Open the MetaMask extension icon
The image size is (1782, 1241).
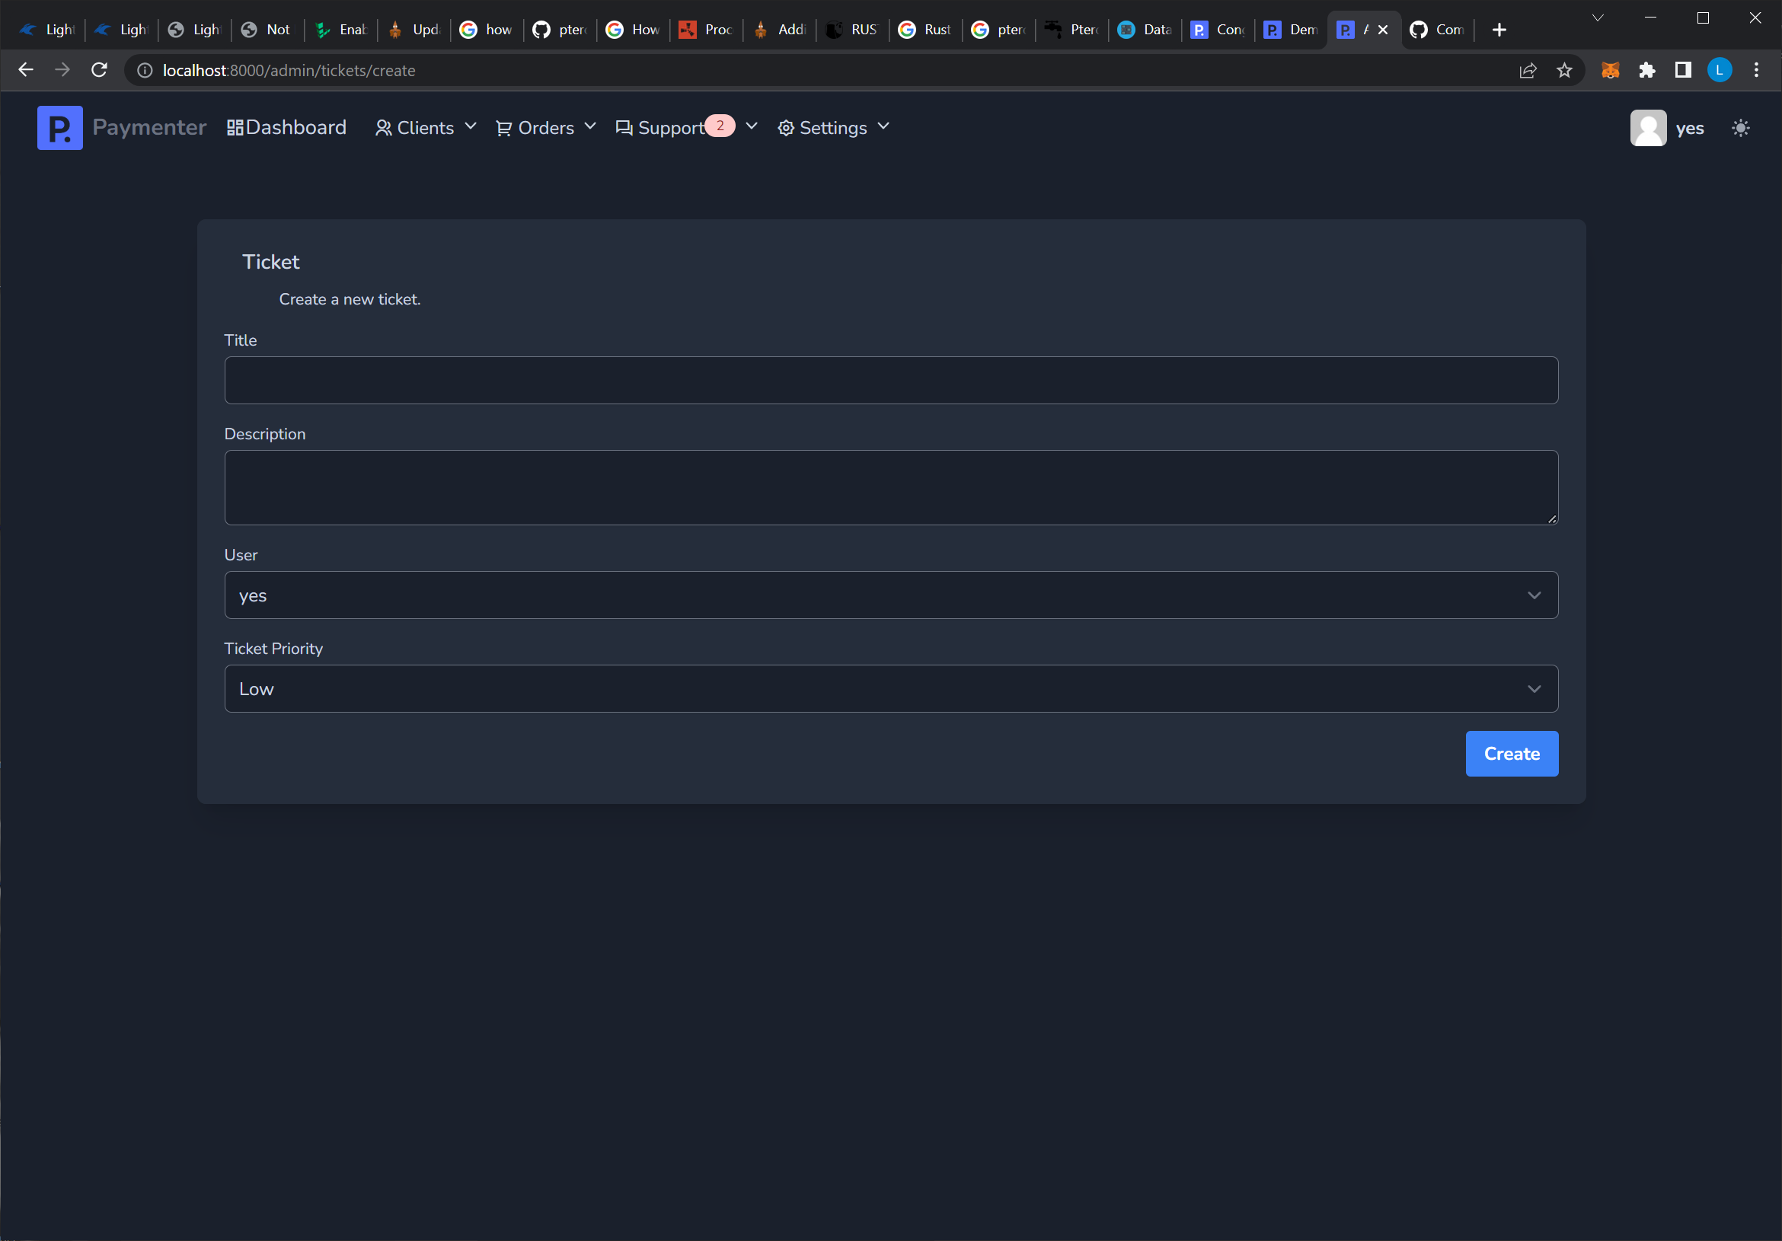[1611, 70]
